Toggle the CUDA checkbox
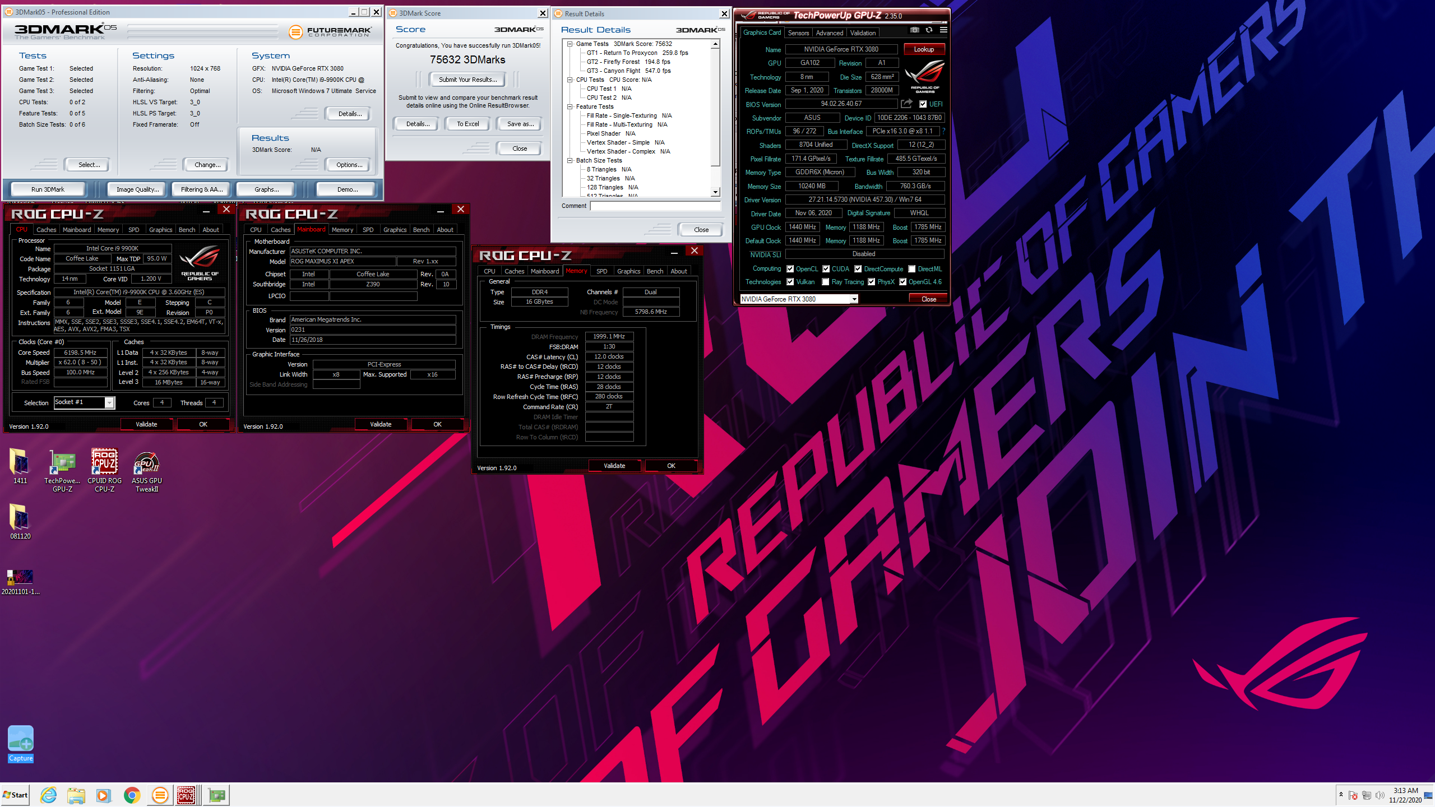1435x807 pixels. click(x=826, y=269)
